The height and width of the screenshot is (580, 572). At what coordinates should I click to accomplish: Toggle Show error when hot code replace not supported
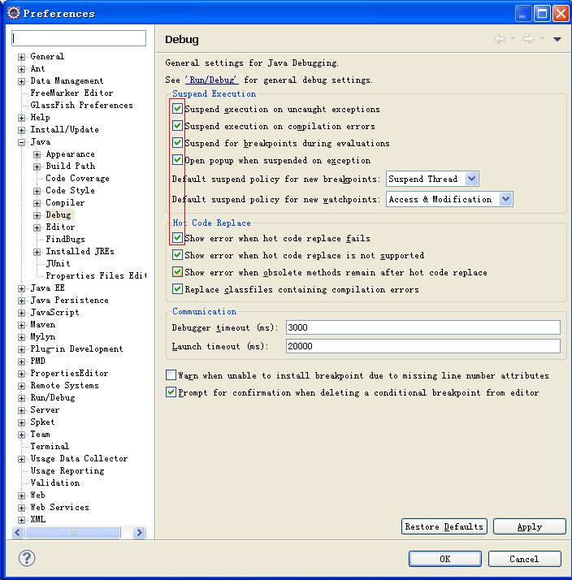pyautogui.click(x=177, y=255)
